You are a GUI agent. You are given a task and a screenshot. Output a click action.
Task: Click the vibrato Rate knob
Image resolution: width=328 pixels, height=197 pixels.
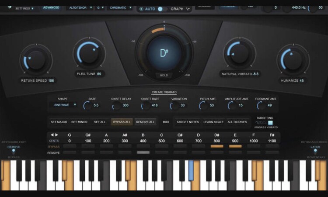87,106
